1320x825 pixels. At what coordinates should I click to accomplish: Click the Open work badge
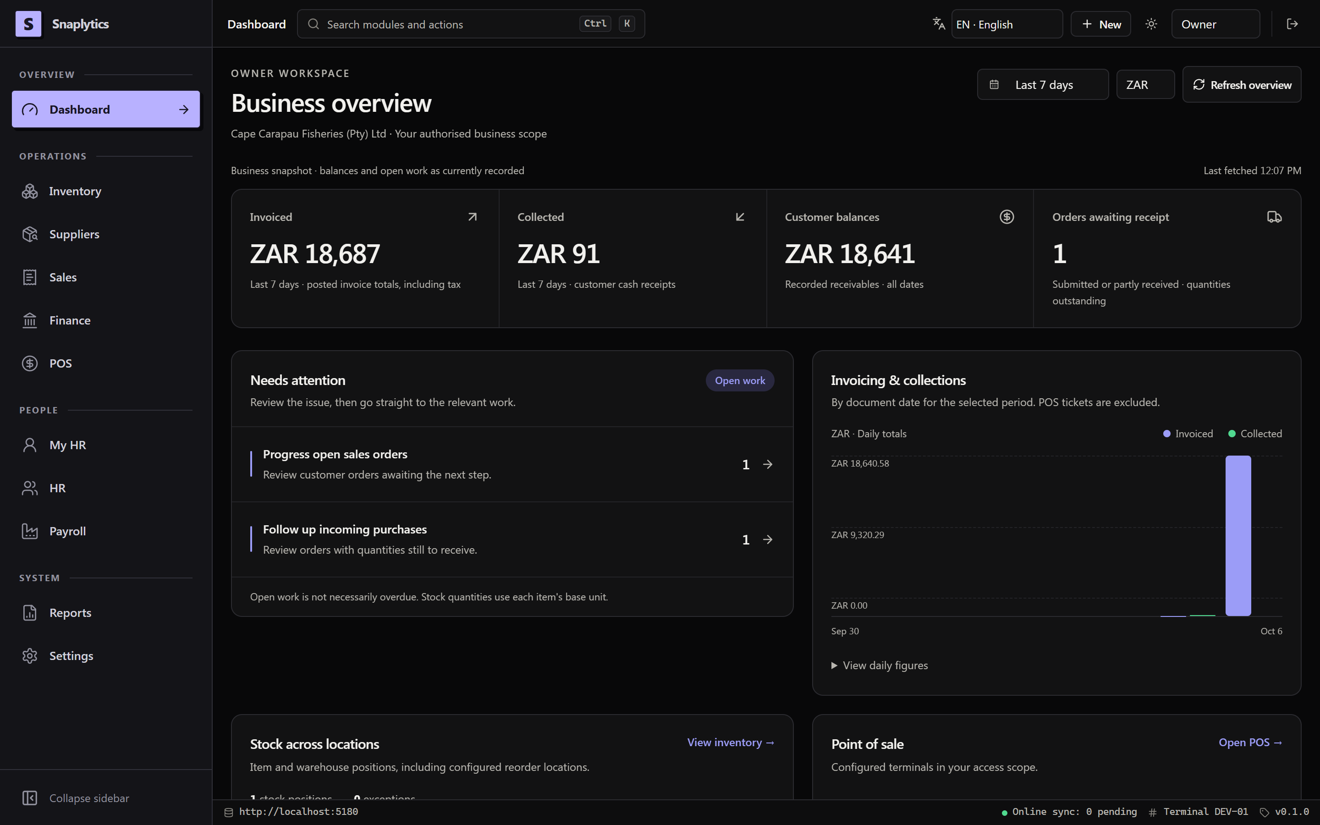pos(740,380)
